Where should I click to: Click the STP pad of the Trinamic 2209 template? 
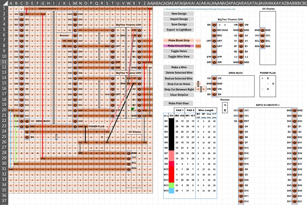pos(214,57)
